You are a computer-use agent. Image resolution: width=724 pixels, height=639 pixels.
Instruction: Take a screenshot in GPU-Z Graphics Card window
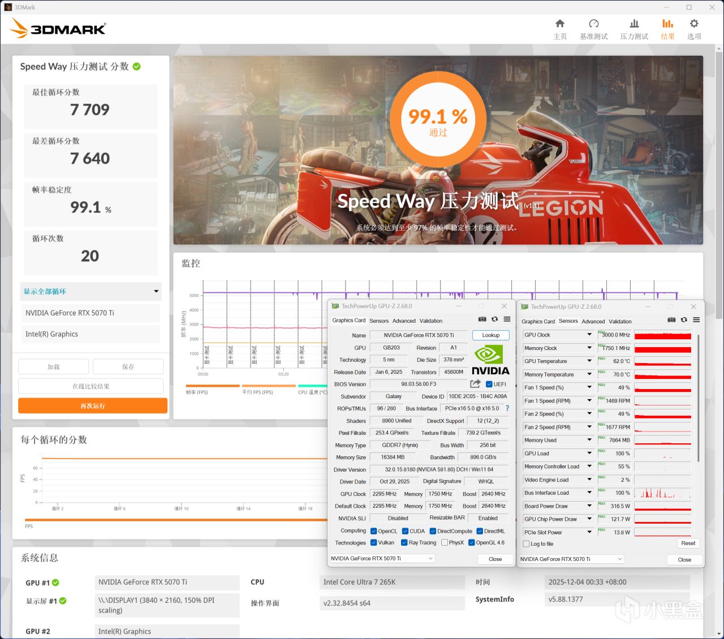482,319
